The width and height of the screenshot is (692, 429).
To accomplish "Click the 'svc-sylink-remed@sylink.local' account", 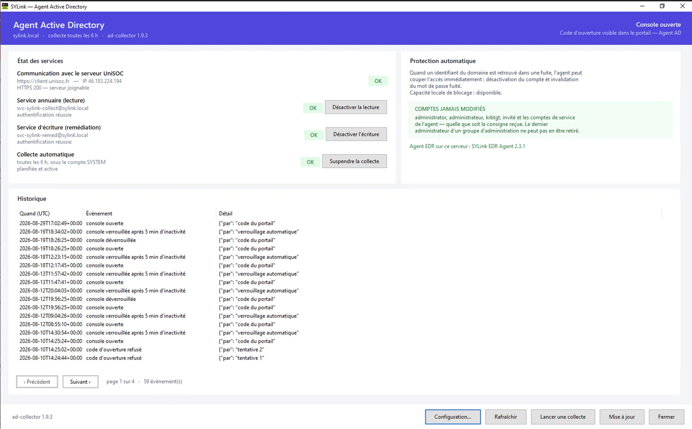I will click(x=52, y=135).
